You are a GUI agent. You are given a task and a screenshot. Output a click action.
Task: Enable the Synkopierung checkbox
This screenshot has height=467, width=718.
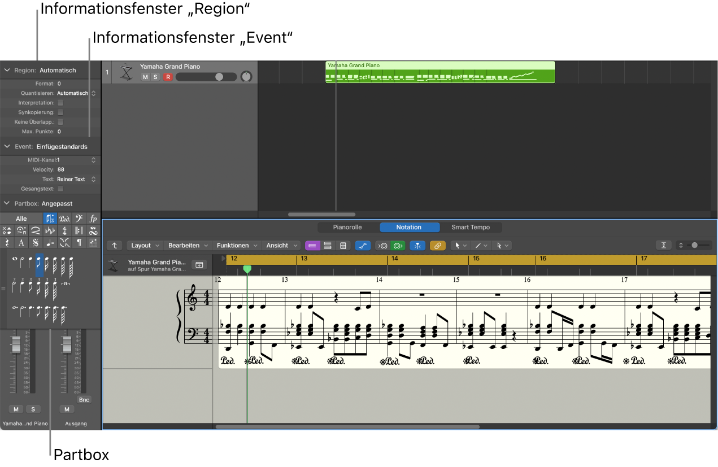coord(60,112)
